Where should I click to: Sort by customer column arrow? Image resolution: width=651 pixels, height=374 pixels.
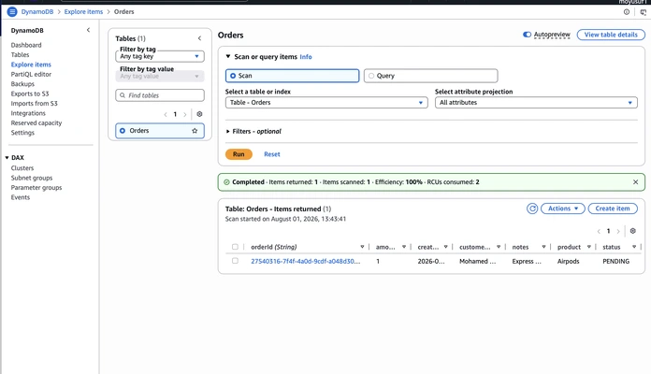(499, 247)
